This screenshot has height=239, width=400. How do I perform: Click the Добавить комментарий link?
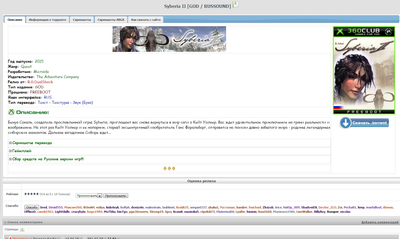tap(380, 222)
